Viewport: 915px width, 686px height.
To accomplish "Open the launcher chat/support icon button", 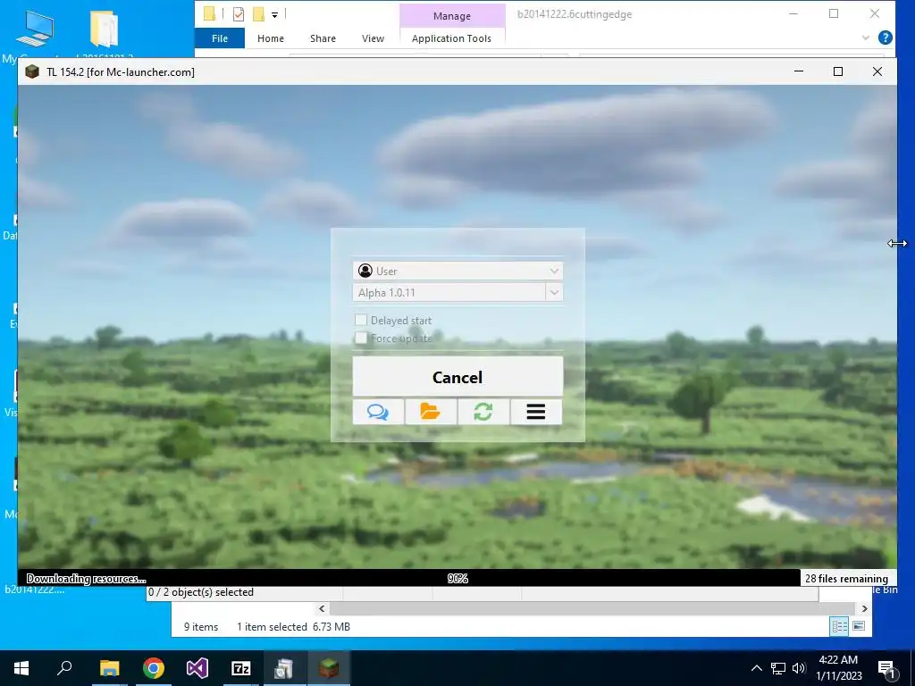I will tap(378, 412).
